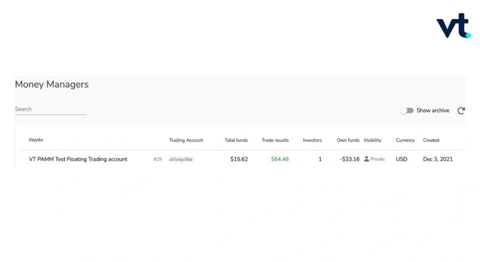
Task: Sort by Created column header
Action: (x=431, y=140)
